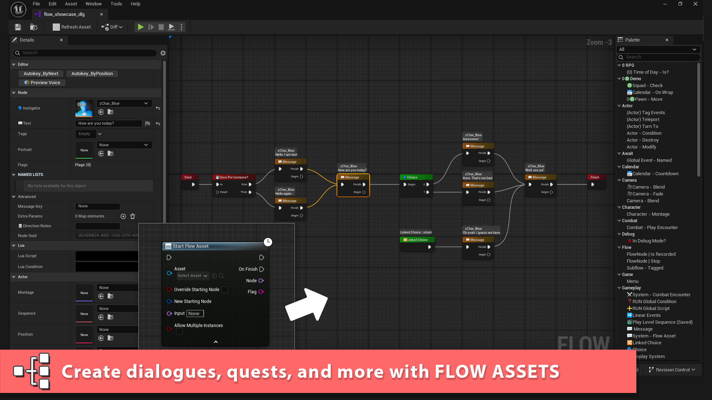Enable Allow Multiple Instances checkbox

click(179, 332)
